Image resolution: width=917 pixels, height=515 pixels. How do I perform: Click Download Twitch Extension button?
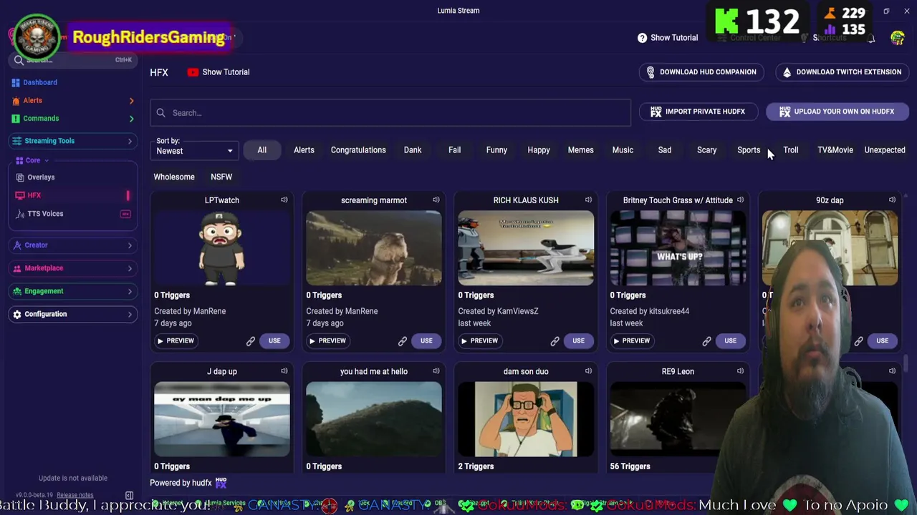pos(842,72)
